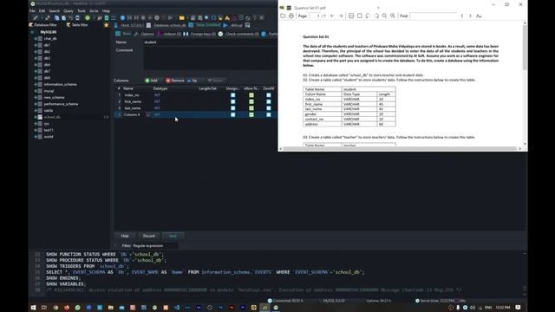Image resolution: width=555 pixels, height=312 pixels.
Task: Open Windows Start menu
Action: pyautogui.click(x=33, y=308)
